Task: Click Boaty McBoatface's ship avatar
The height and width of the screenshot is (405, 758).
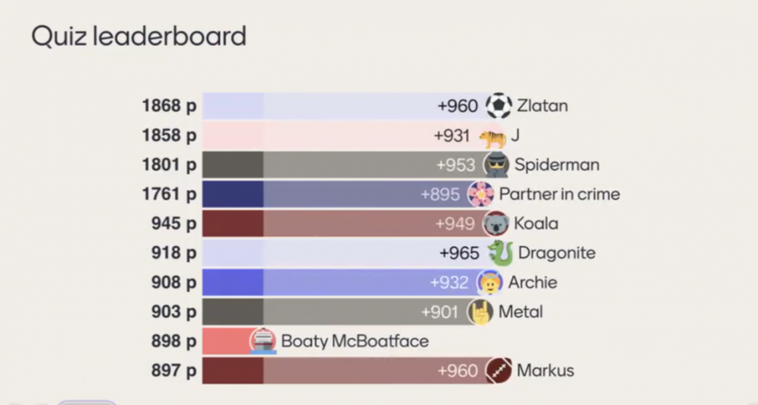Action: (263, 341)
